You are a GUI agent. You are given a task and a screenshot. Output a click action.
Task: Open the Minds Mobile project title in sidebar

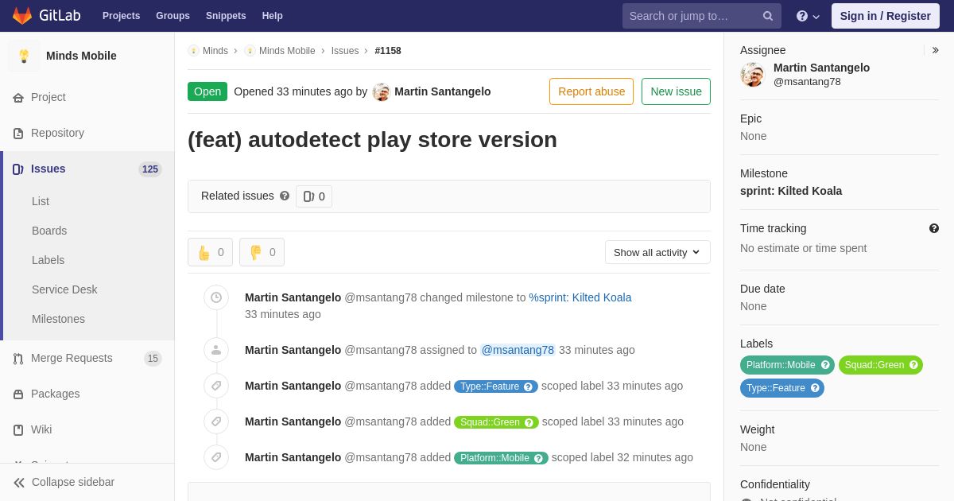[x=81, y=56]
